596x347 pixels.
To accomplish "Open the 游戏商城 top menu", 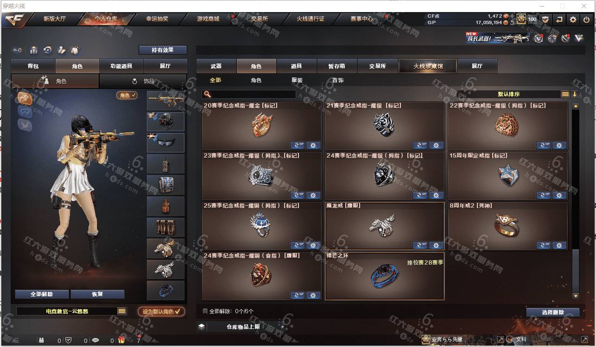I will 208,19.
